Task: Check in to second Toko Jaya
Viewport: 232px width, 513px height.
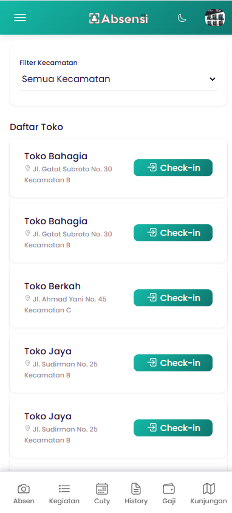Action: [173, 428]
